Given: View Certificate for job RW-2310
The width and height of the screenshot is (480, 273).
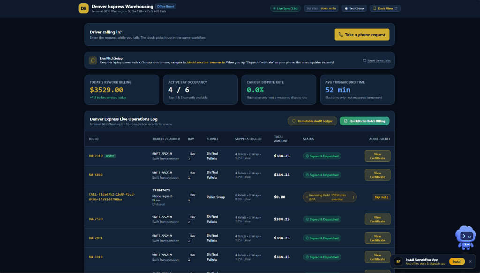Looking at the screenshot, I should 377,156.
